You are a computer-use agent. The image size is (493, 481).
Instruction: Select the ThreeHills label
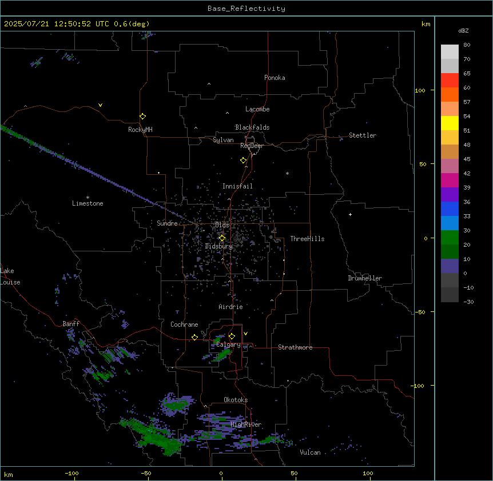coord(307,239)
